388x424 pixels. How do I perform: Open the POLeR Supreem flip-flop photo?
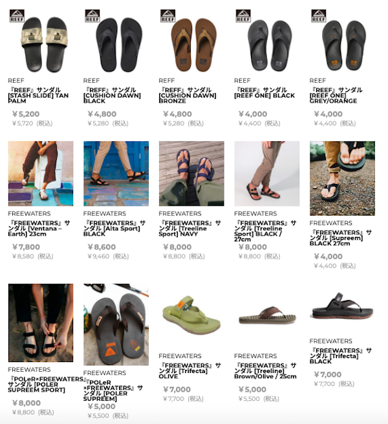[x=116, y=325]
